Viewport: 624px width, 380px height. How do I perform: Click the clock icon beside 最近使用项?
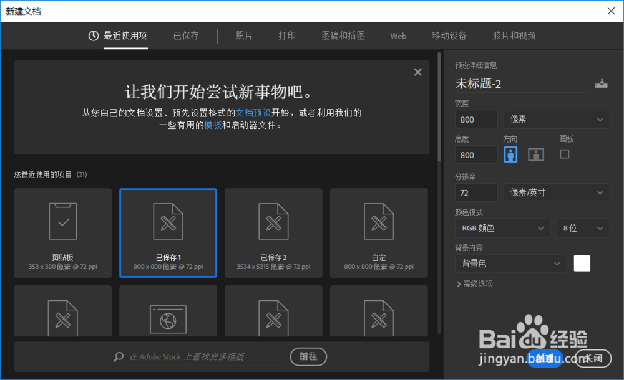94,36
